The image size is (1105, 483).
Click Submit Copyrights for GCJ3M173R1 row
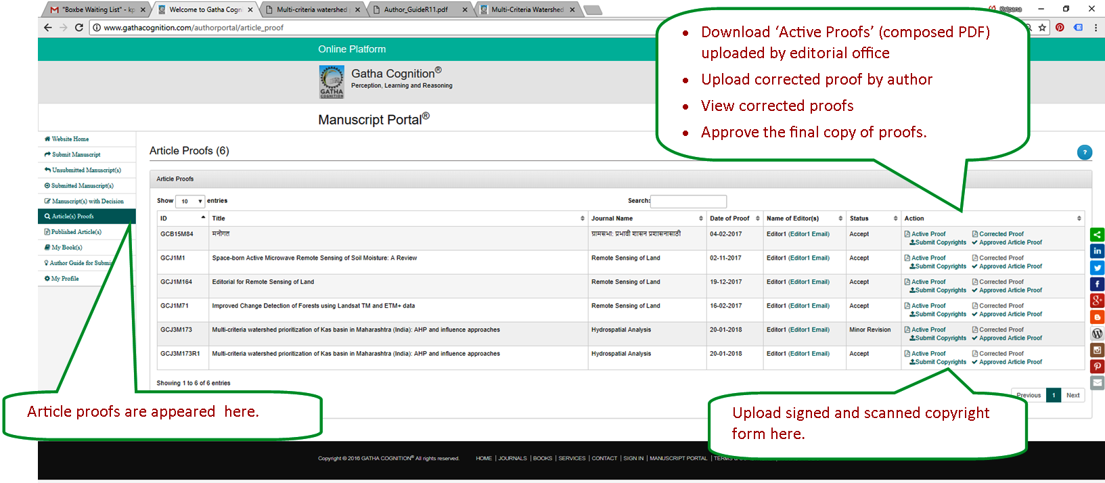pyautogui.click(x=940, y=362)
